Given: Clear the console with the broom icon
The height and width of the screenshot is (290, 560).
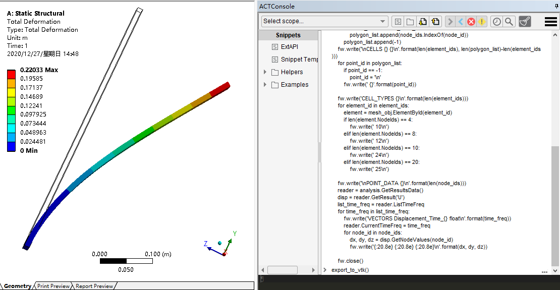Looking at the screenshot, I should [x=525, y=21].
